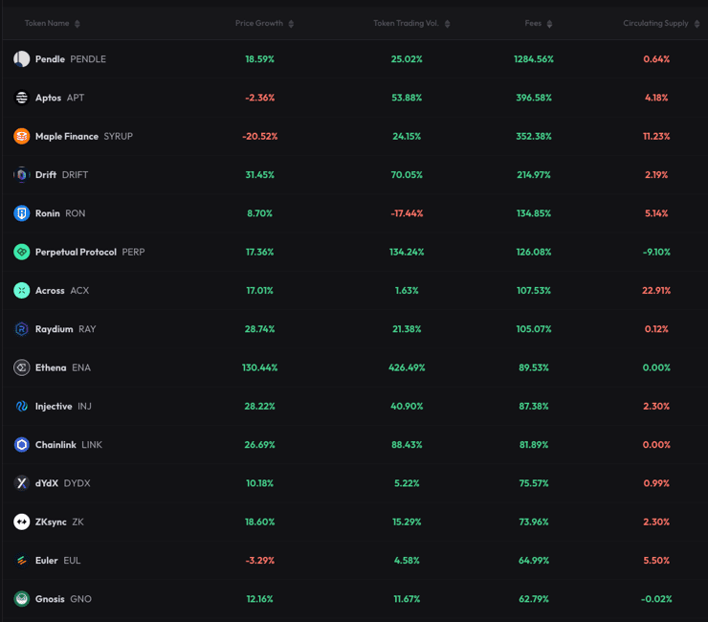Click the Pendle token logo icon

point(21,59)
